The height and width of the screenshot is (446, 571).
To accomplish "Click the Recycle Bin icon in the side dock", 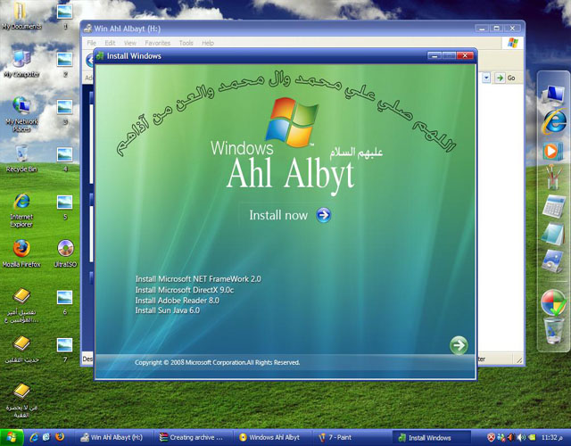I will point(553,330).
